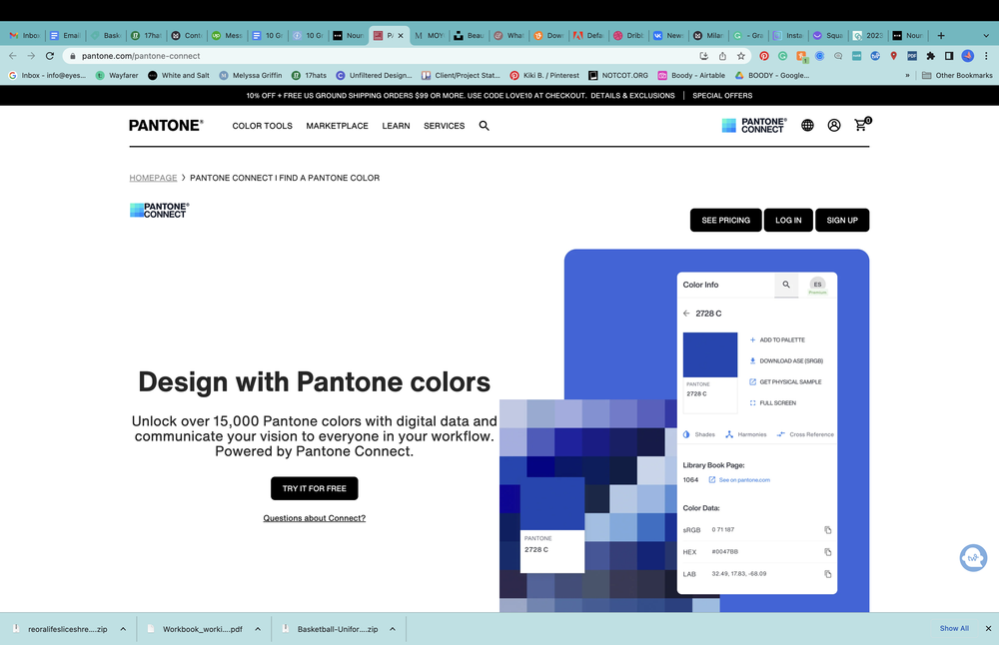Select the Cross Reference tab
Viewport: 999px width, 645px height.
(x=805, y=434)
